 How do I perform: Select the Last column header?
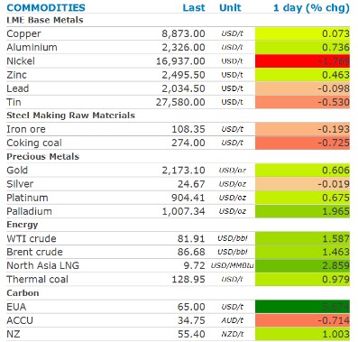pos(194,7)
